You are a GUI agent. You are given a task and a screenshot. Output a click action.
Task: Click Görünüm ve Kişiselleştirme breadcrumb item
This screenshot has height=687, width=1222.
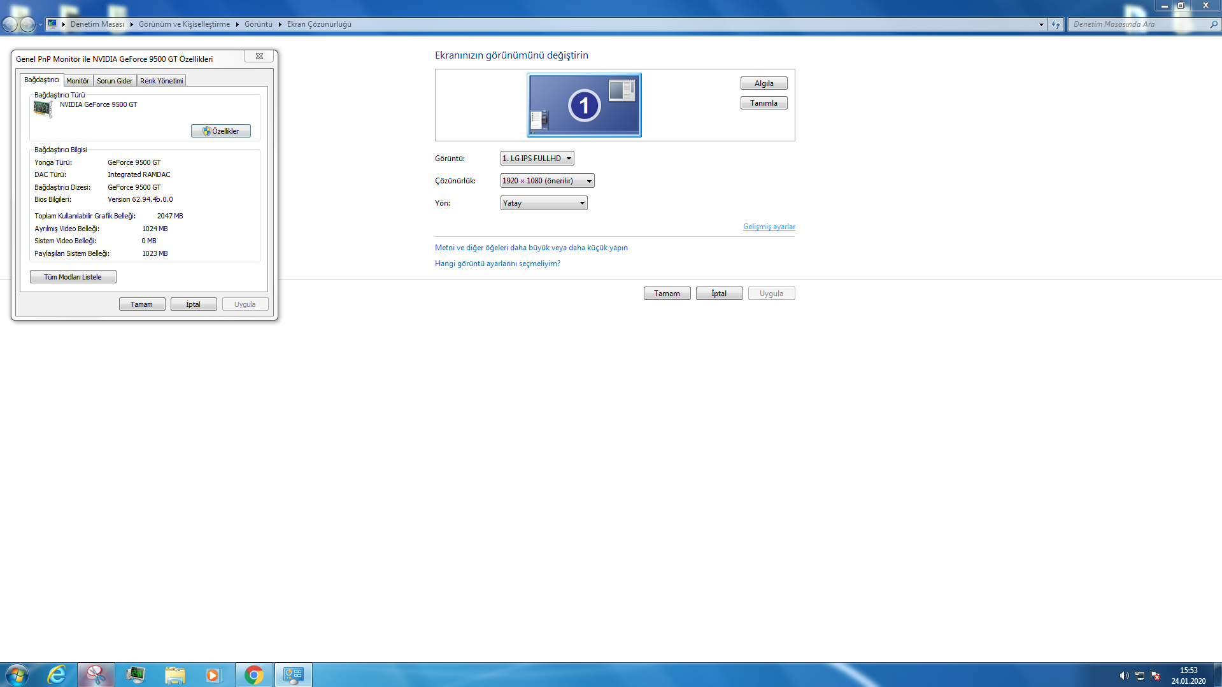tap(184, 24)
